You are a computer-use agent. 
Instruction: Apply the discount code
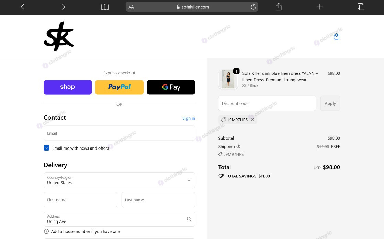click(330, 103)
